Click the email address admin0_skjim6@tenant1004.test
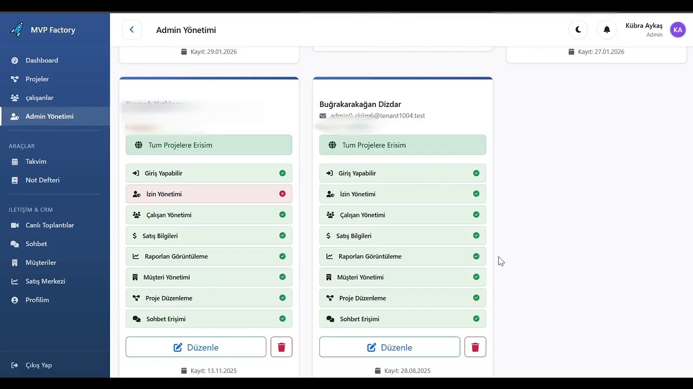This screenshot has height=389, width=693. [x=377, y=116]
